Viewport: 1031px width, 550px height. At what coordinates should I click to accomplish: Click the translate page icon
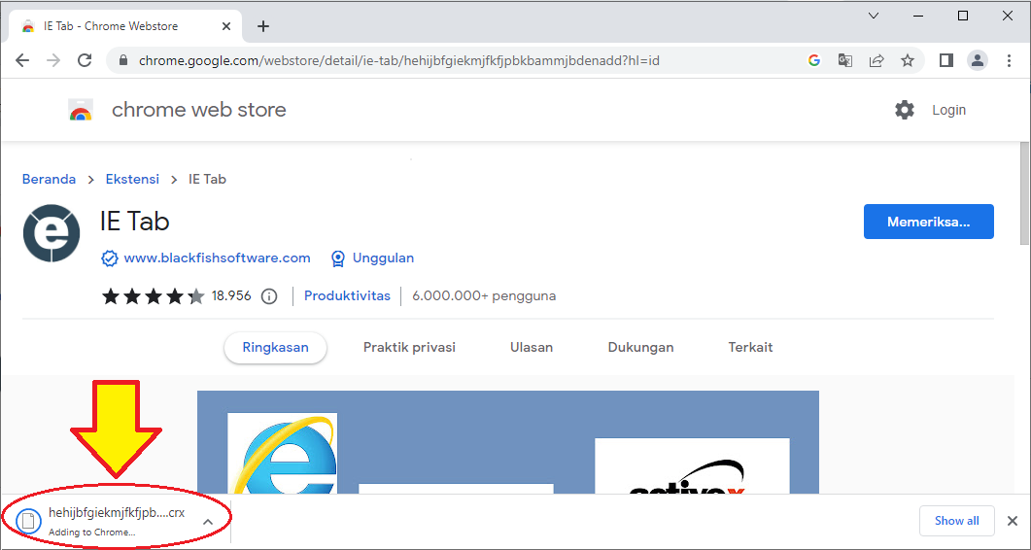[x=845, y=60]
